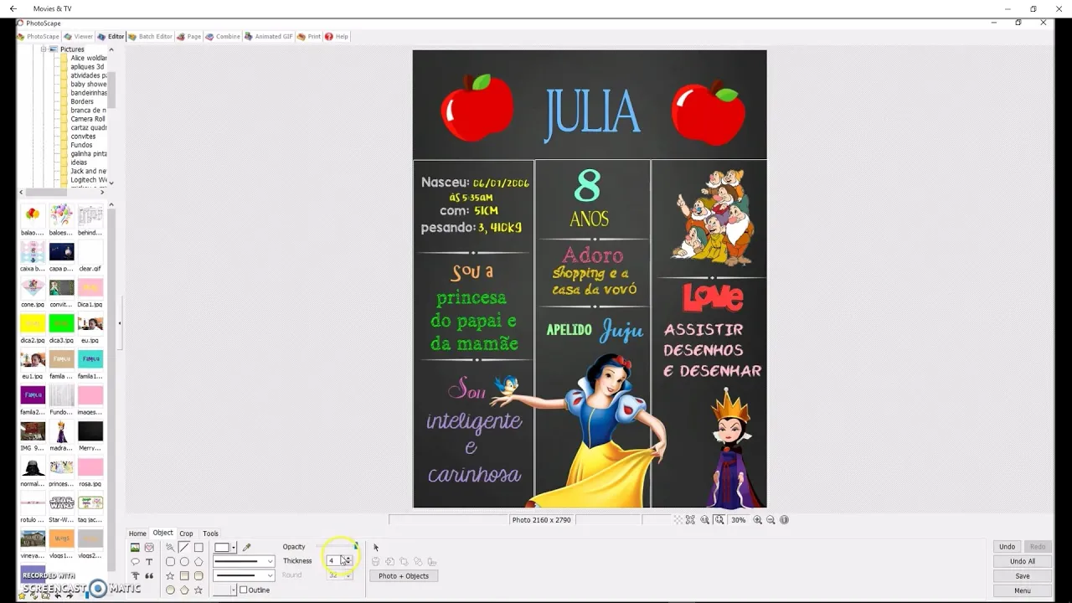This screenshot has width=1072, height=603.
Task: Go to the Animated GIF tab
Action: [269, 37]
